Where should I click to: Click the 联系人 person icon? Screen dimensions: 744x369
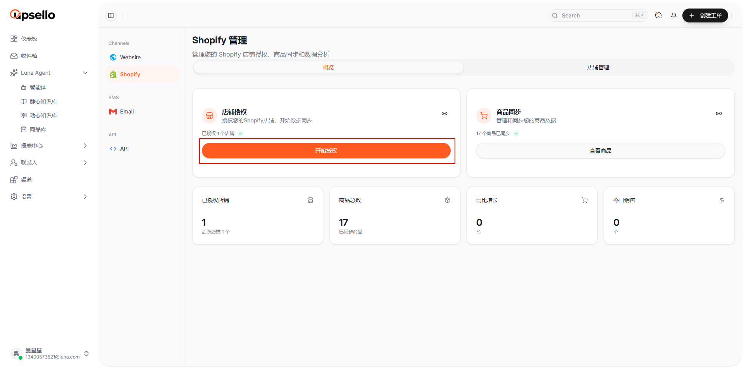coord(14,163)
